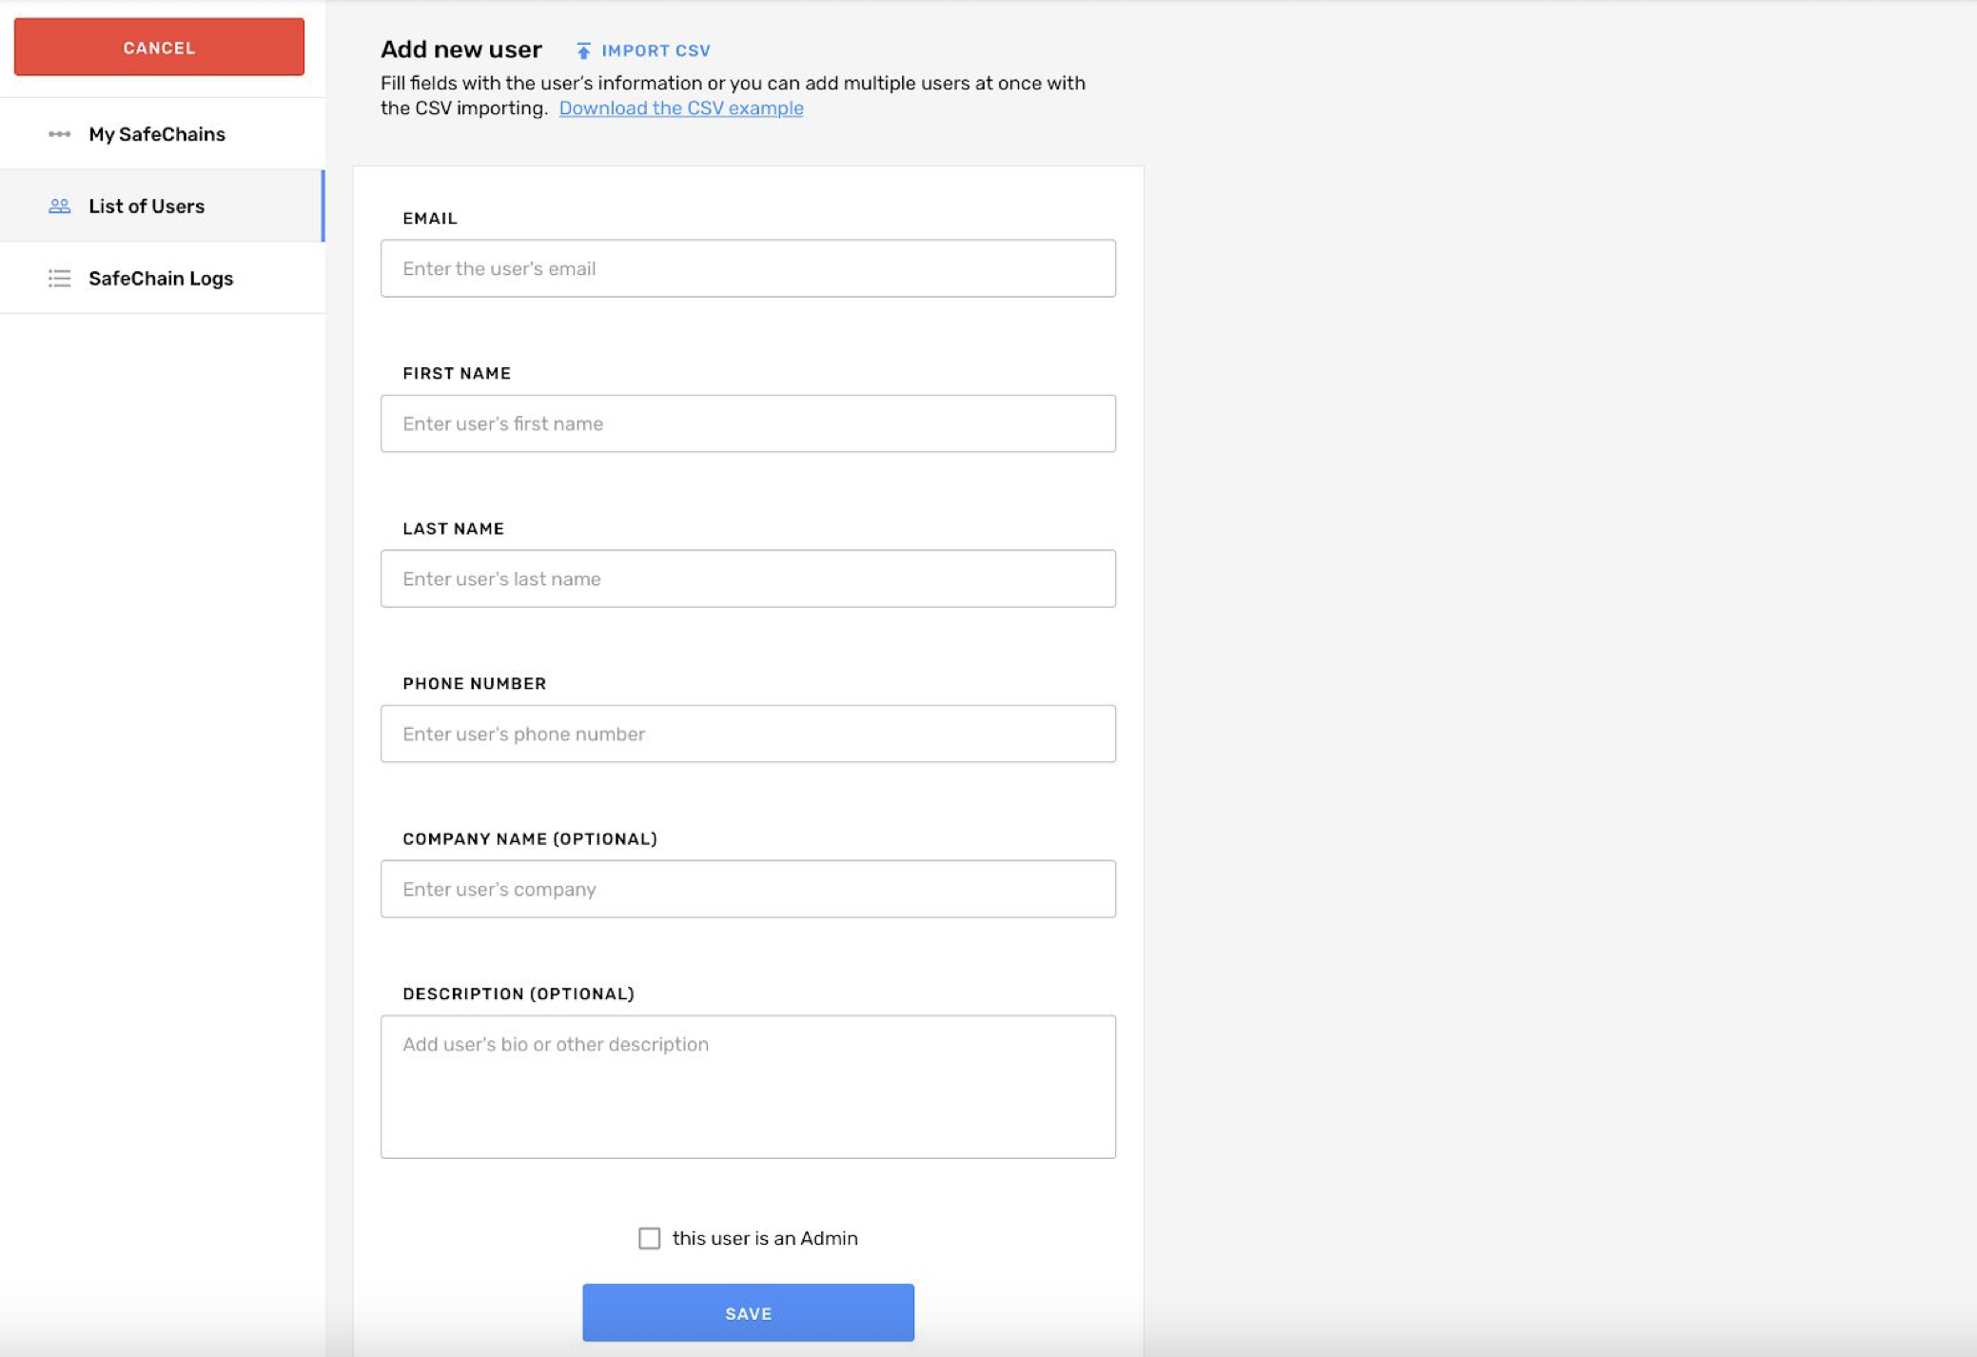Screen dimensions: 1977x1357
Task: Check the 'this user is an Admin' checkbox
Action: (651, 1237)
